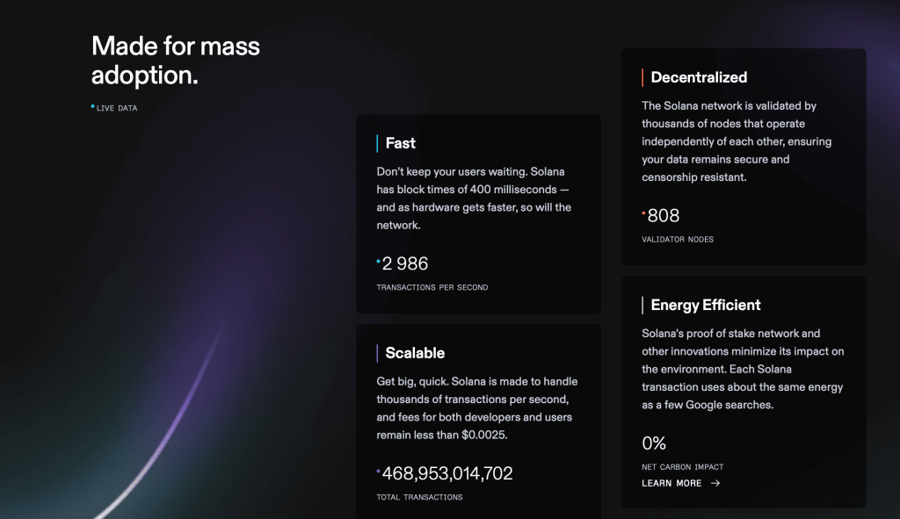Click the arrow icon beside Learn More

[715, 483]
